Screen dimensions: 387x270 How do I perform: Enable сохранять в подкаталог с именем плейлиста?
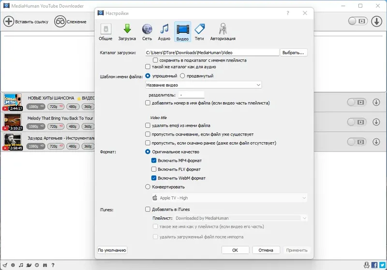coord(155,60)
